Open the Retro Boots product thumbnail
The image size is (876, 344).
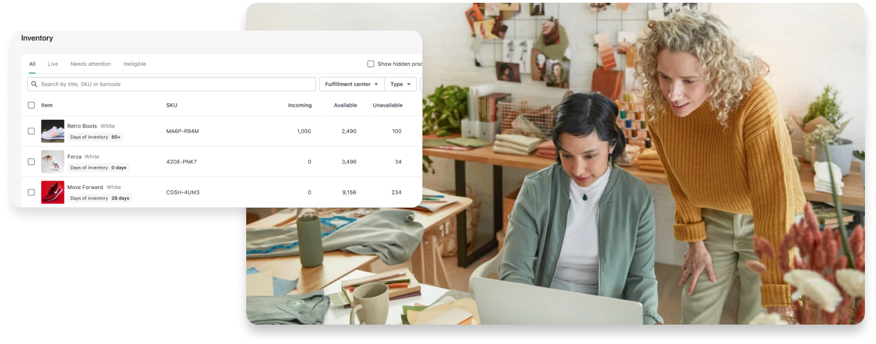pos(53,131)
